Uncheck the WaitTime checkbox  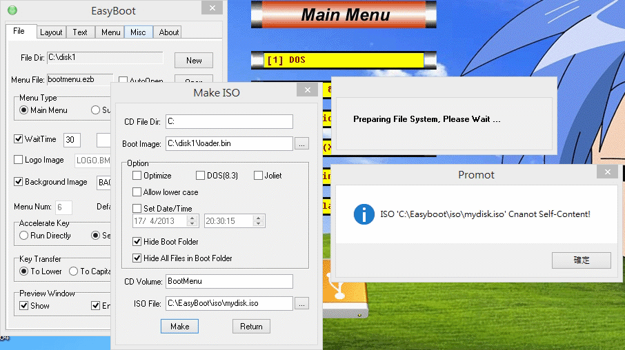point(19,139)
